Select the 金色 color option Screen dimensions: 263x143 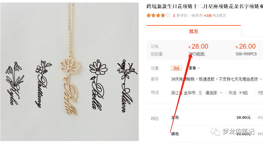(x=175, y=118)
